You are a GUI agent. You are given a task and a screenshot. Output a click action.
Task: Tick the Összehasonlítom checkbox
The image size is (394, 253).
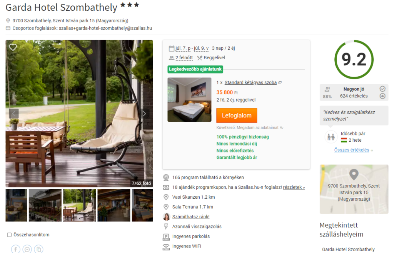(9, 235)
